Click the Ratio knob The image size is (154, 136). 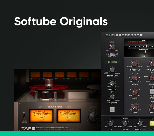pos(135,92)
